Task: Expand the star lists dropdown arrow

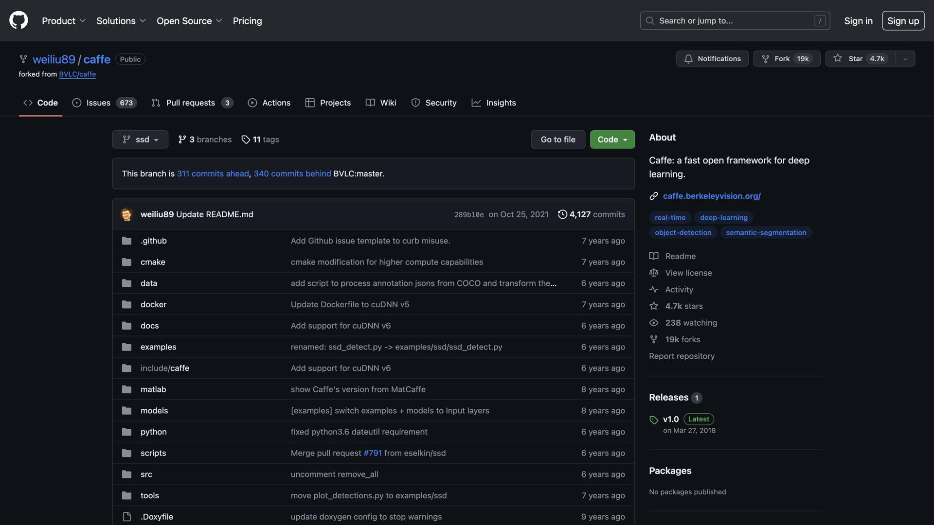Action: tap(905, 59)
